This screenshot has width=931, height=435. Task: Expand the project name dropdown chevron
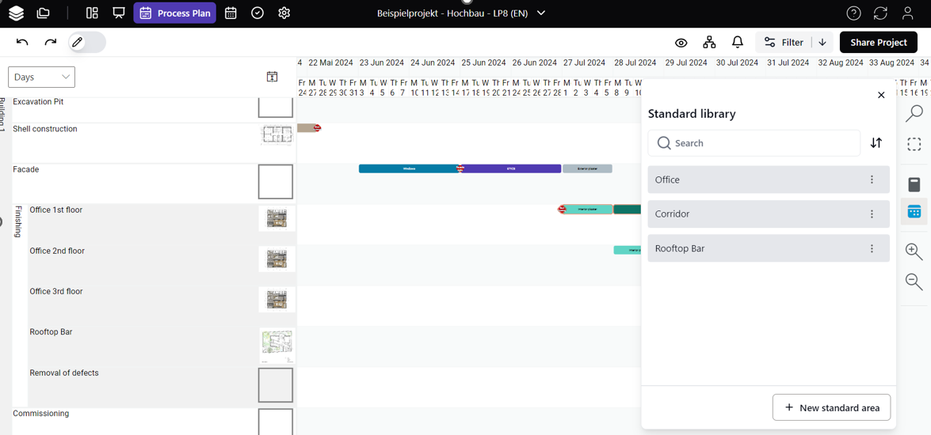click(x=541, y=13)
